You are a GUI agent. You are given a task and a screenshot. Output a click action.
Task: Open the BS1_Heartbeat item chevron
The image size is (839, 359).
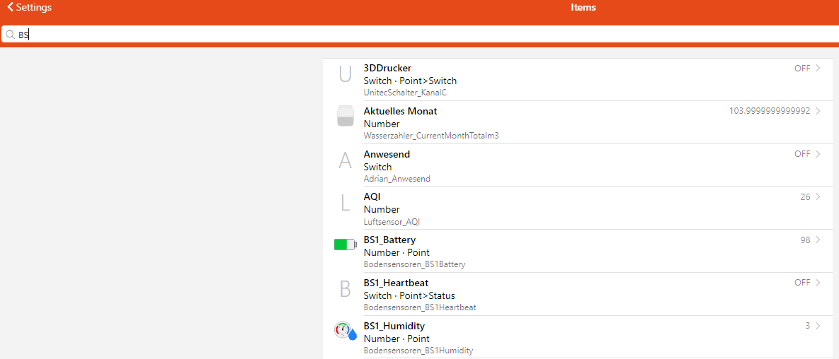point(818,283)
